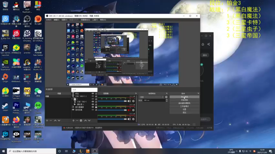
Task: Open Little Nightmares desktop shortcut
Action: click(16, 137)
